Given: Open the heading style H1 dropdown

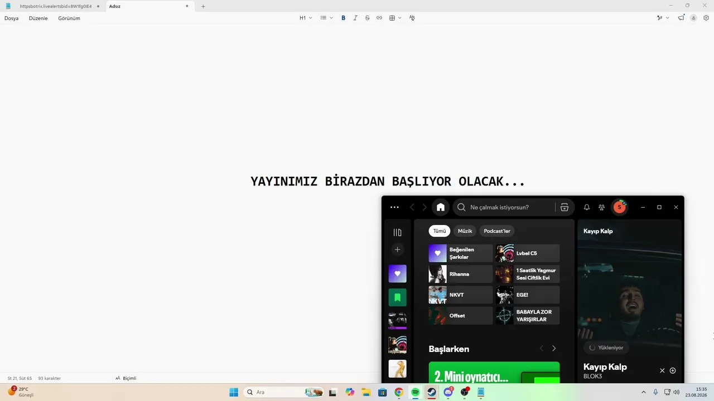Looking at the screenshot, I should click(x=306, y=18).
